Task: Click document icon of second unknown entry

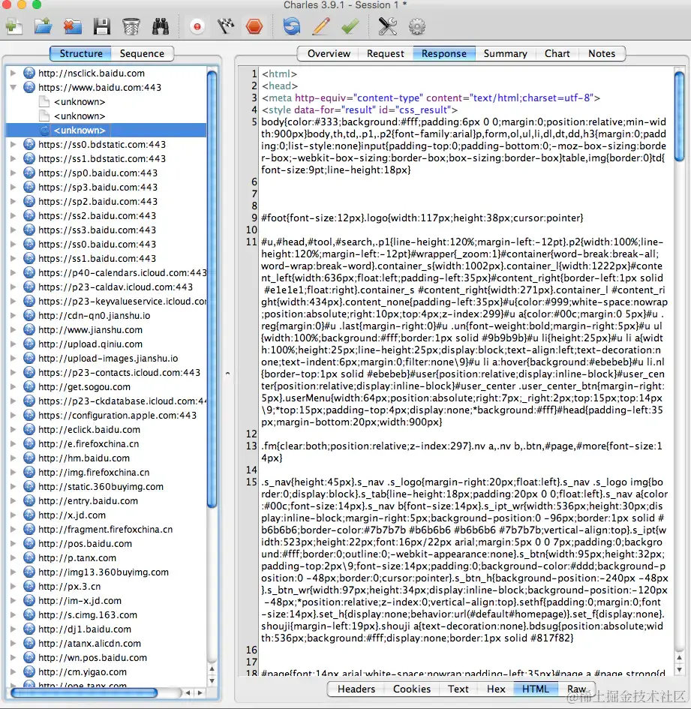Action: click(44, 116)
